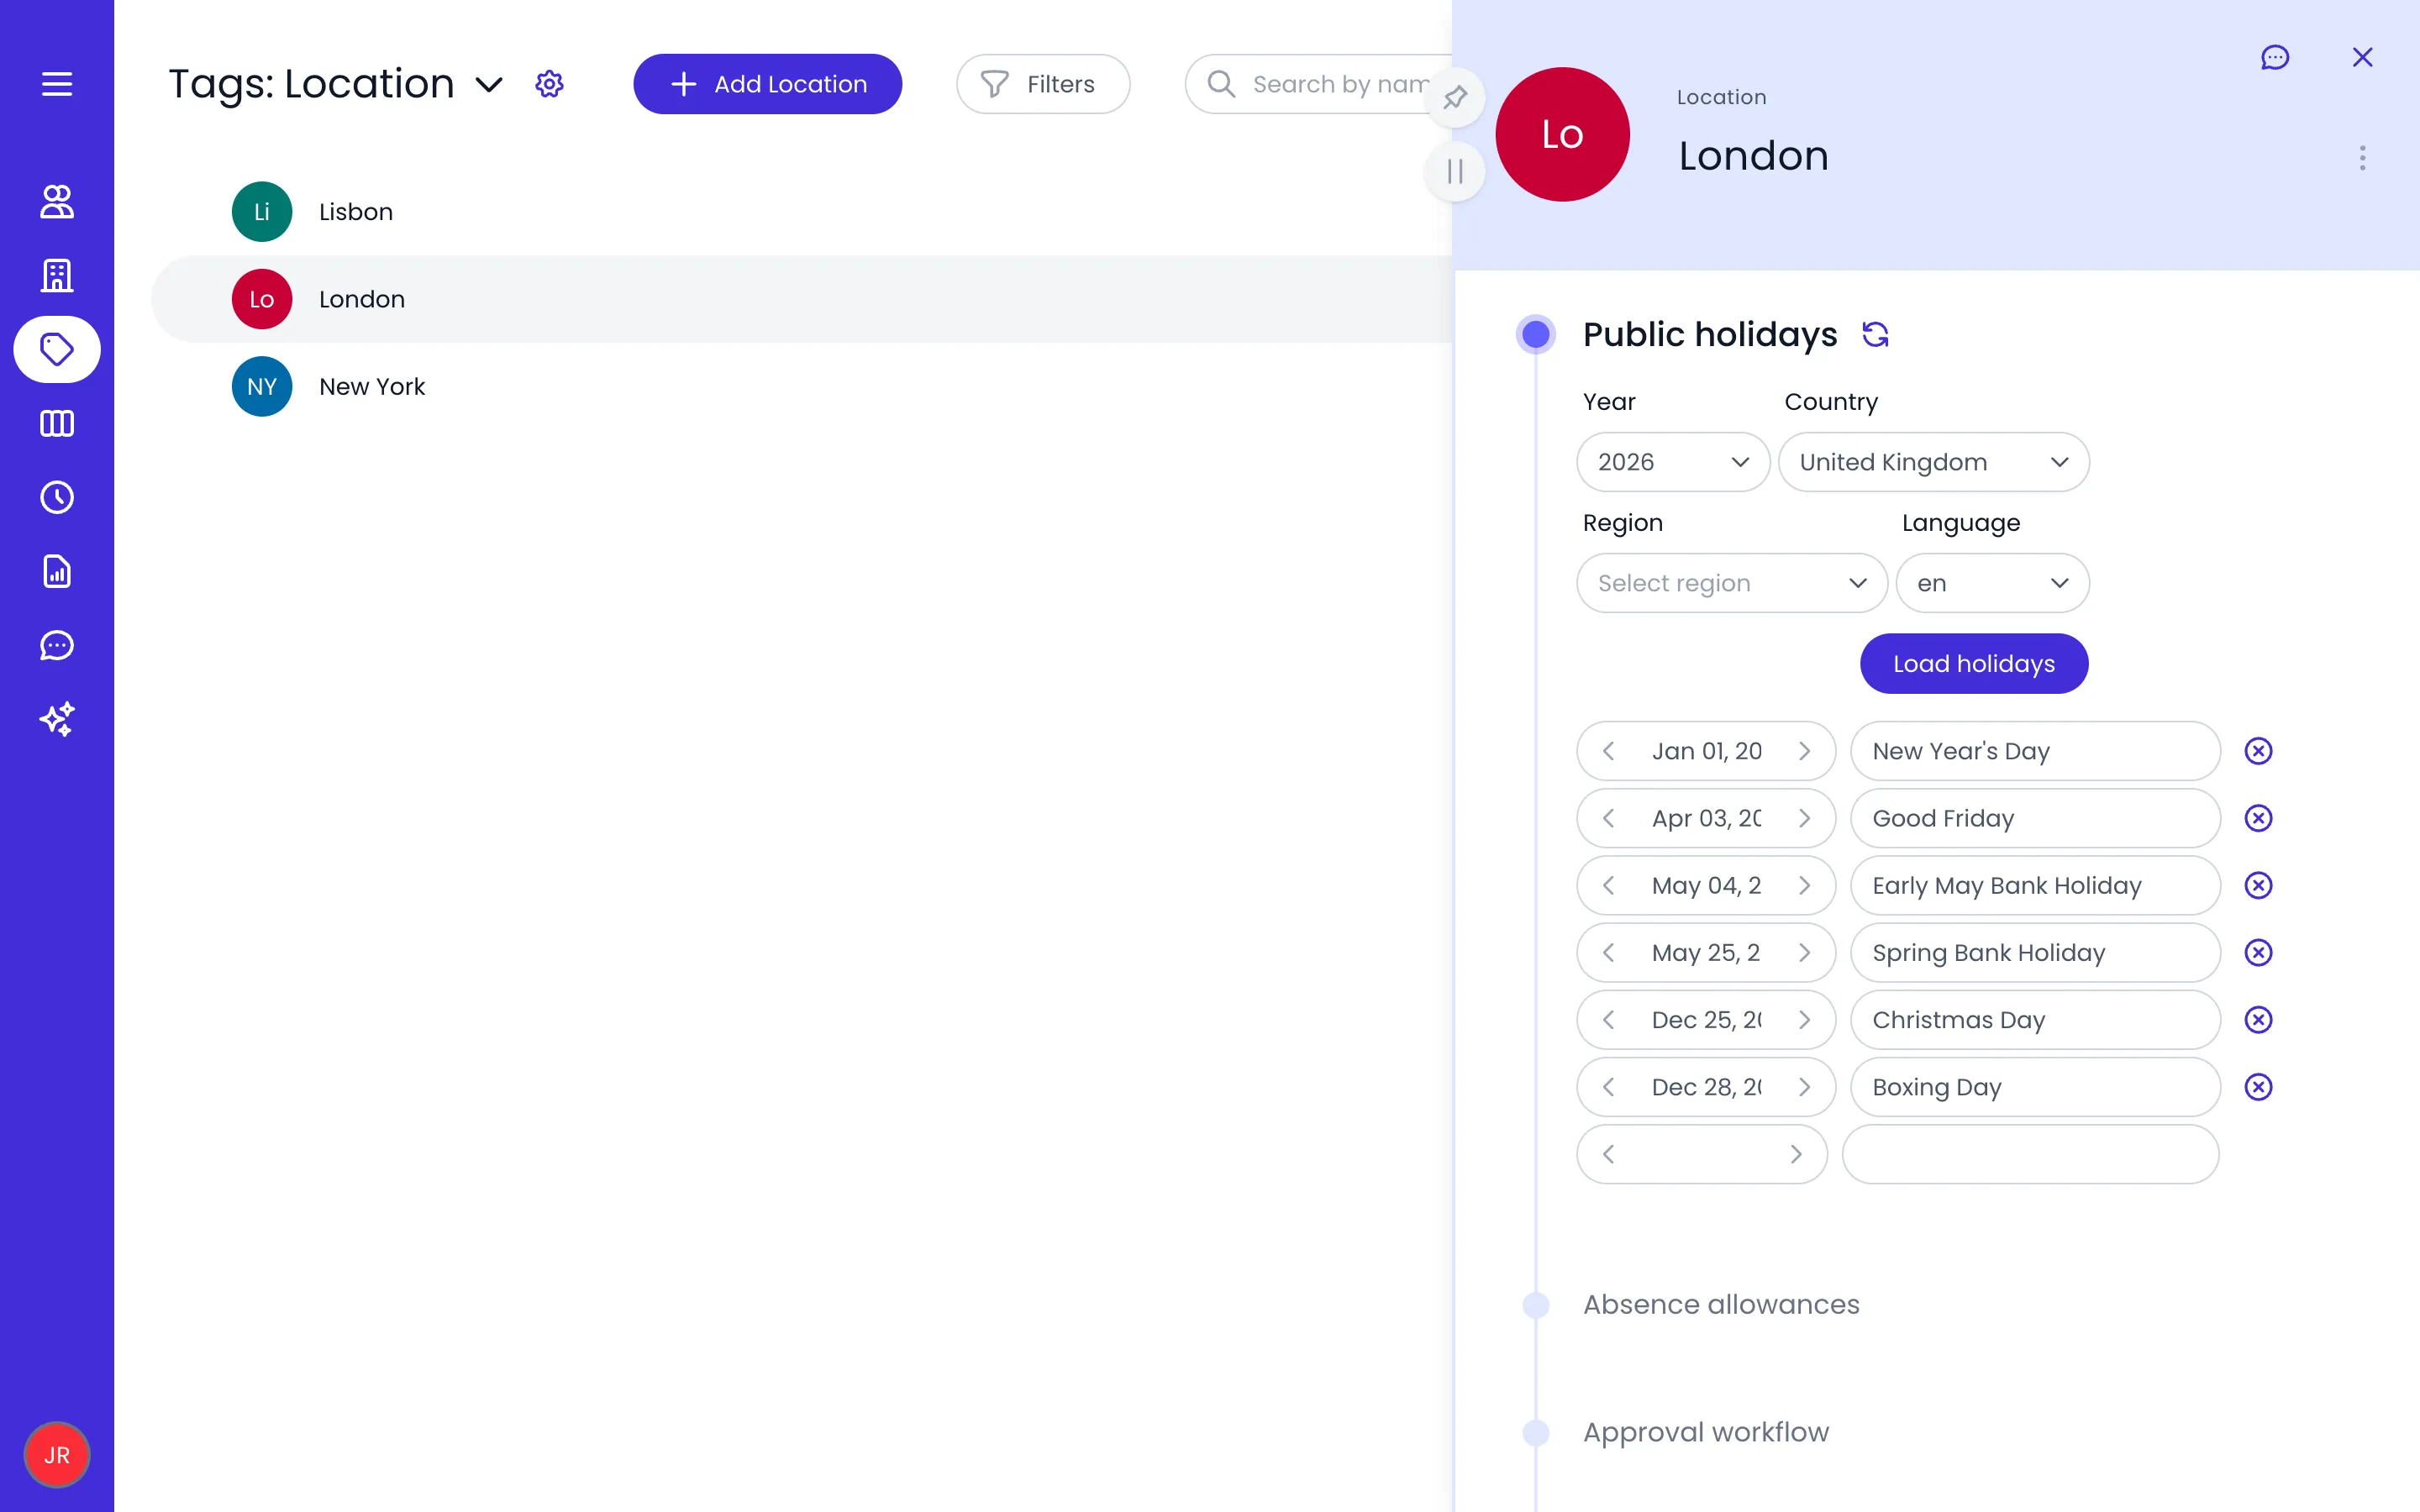Open the Filters button
Viewport: 2420px width, 1512px height.
point(1043,84)
